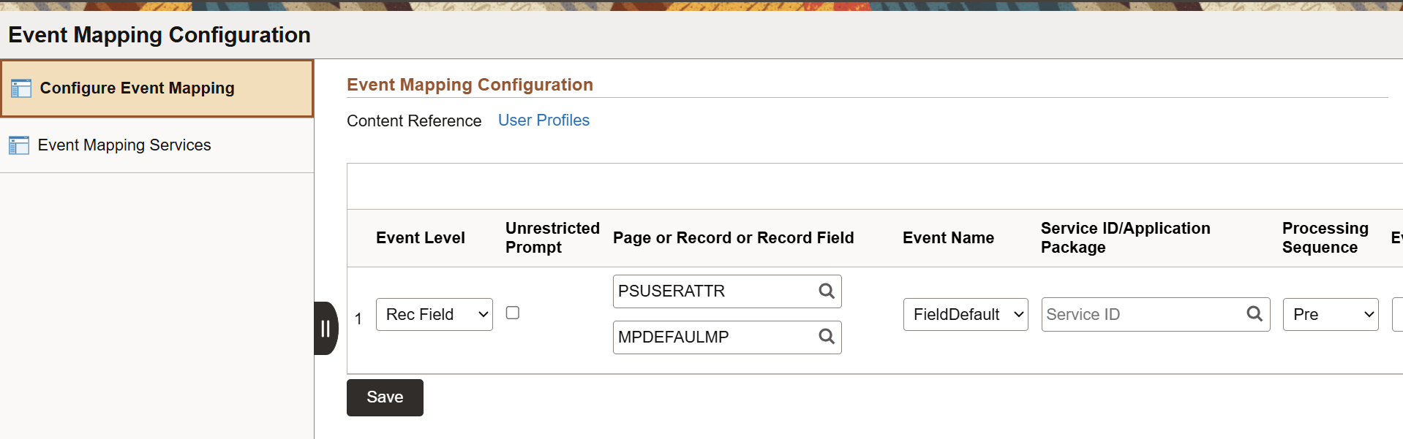Click the Page or Record column header
The height and width of the screenshot is (439, 1403).
[x=733, y=238]
